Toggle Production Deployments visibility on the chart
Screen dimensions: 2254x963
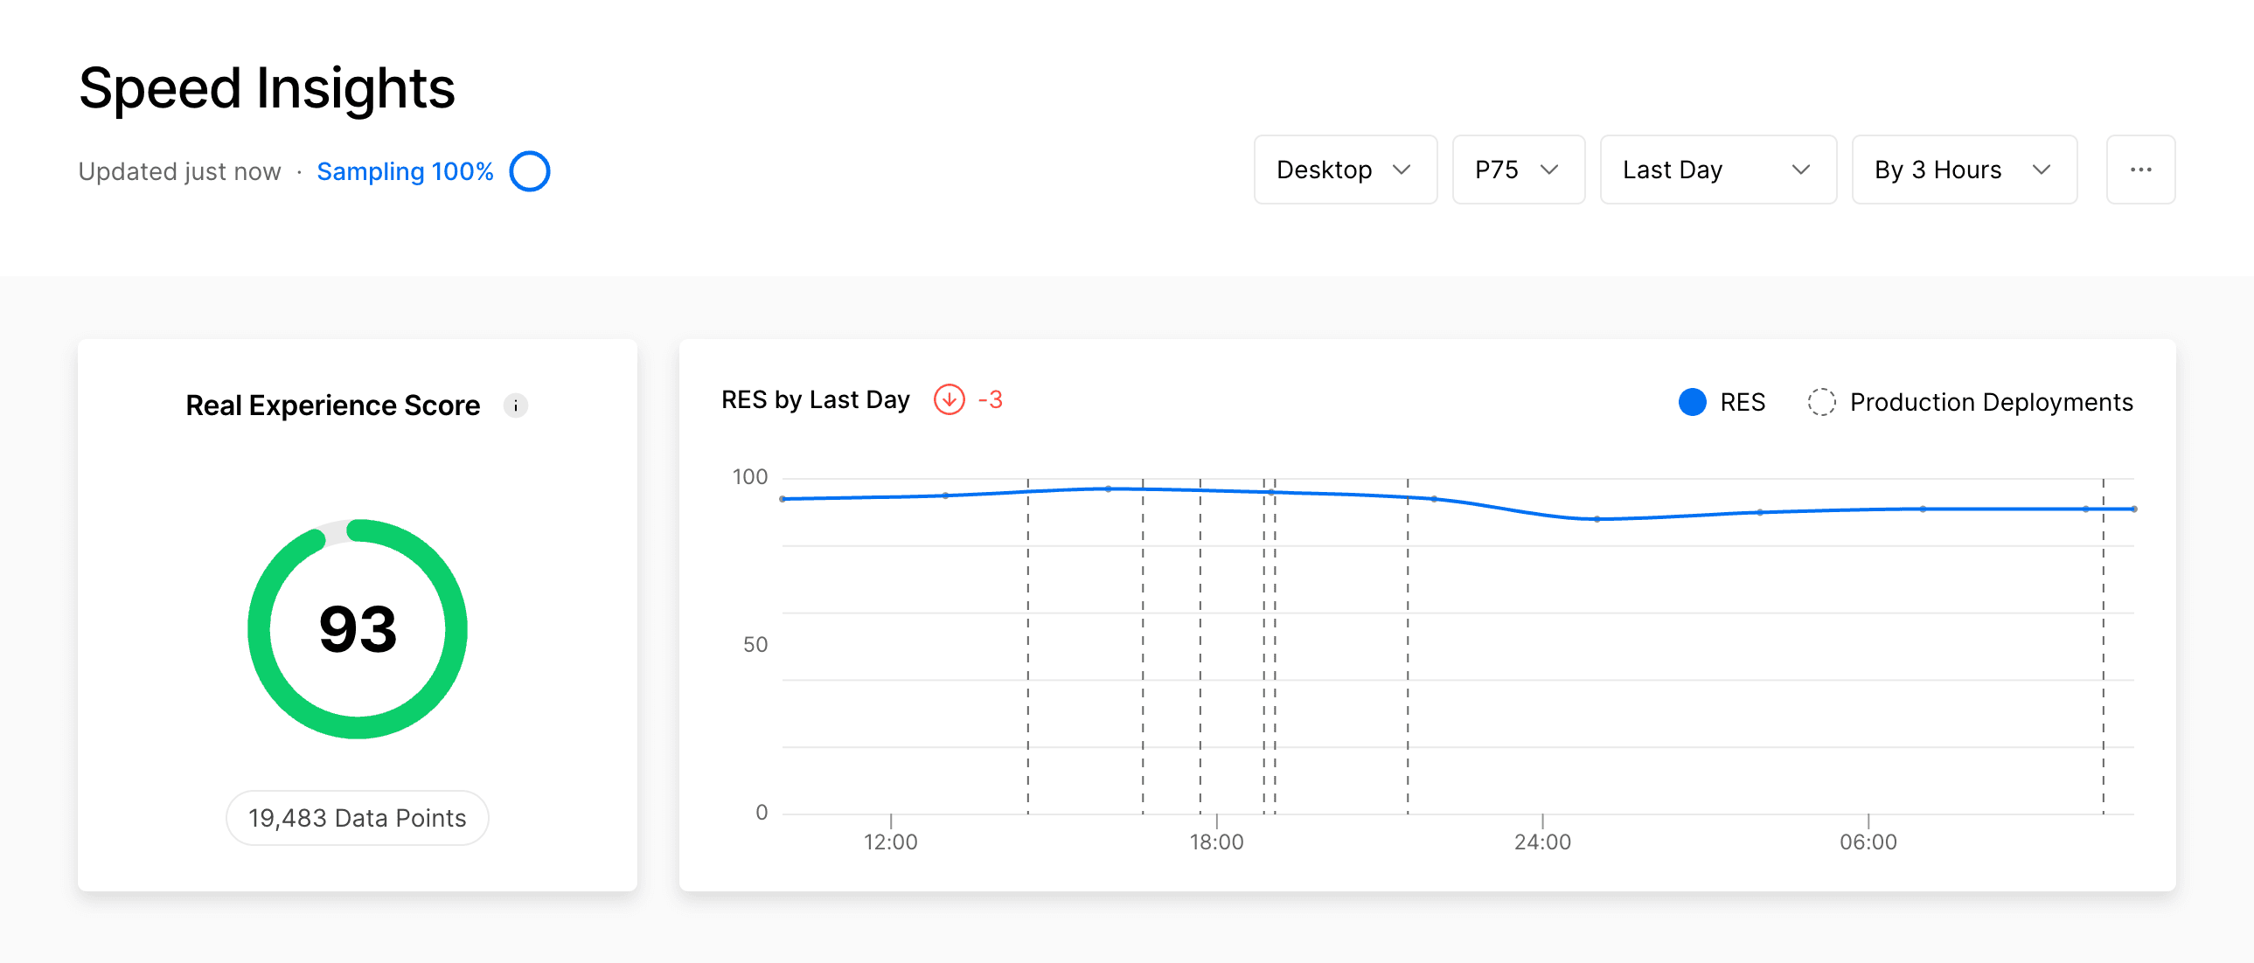pos(1969,402)
